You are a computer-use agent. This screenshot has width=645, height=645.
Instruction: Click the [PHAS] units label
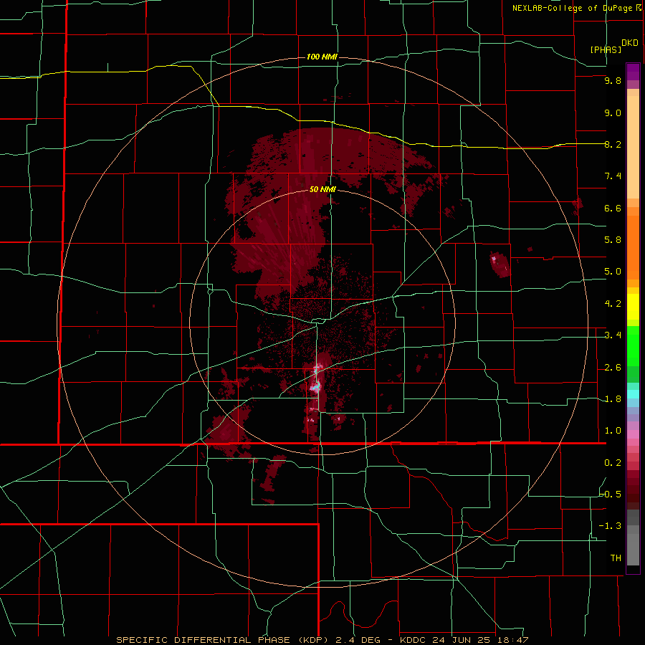606,49
